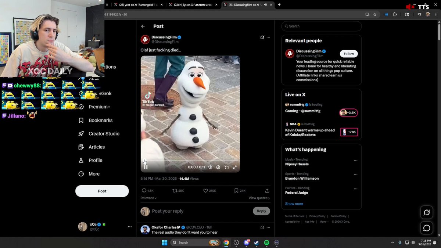Open Premium+ in the sidebar
Image resolution: width=441 pixels, height=248 pixels.
click(x=94, y=107)
